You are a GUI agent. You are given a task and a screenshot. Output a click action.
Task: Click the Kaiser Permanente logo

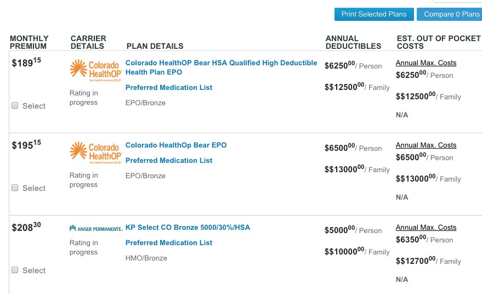point(96,228)
